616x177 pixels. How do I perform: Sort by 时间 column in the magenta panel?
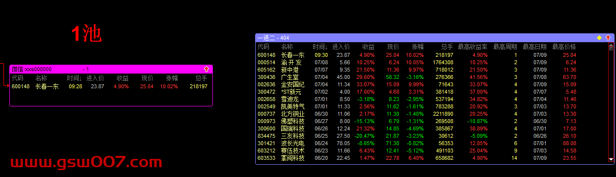[74, 78]
